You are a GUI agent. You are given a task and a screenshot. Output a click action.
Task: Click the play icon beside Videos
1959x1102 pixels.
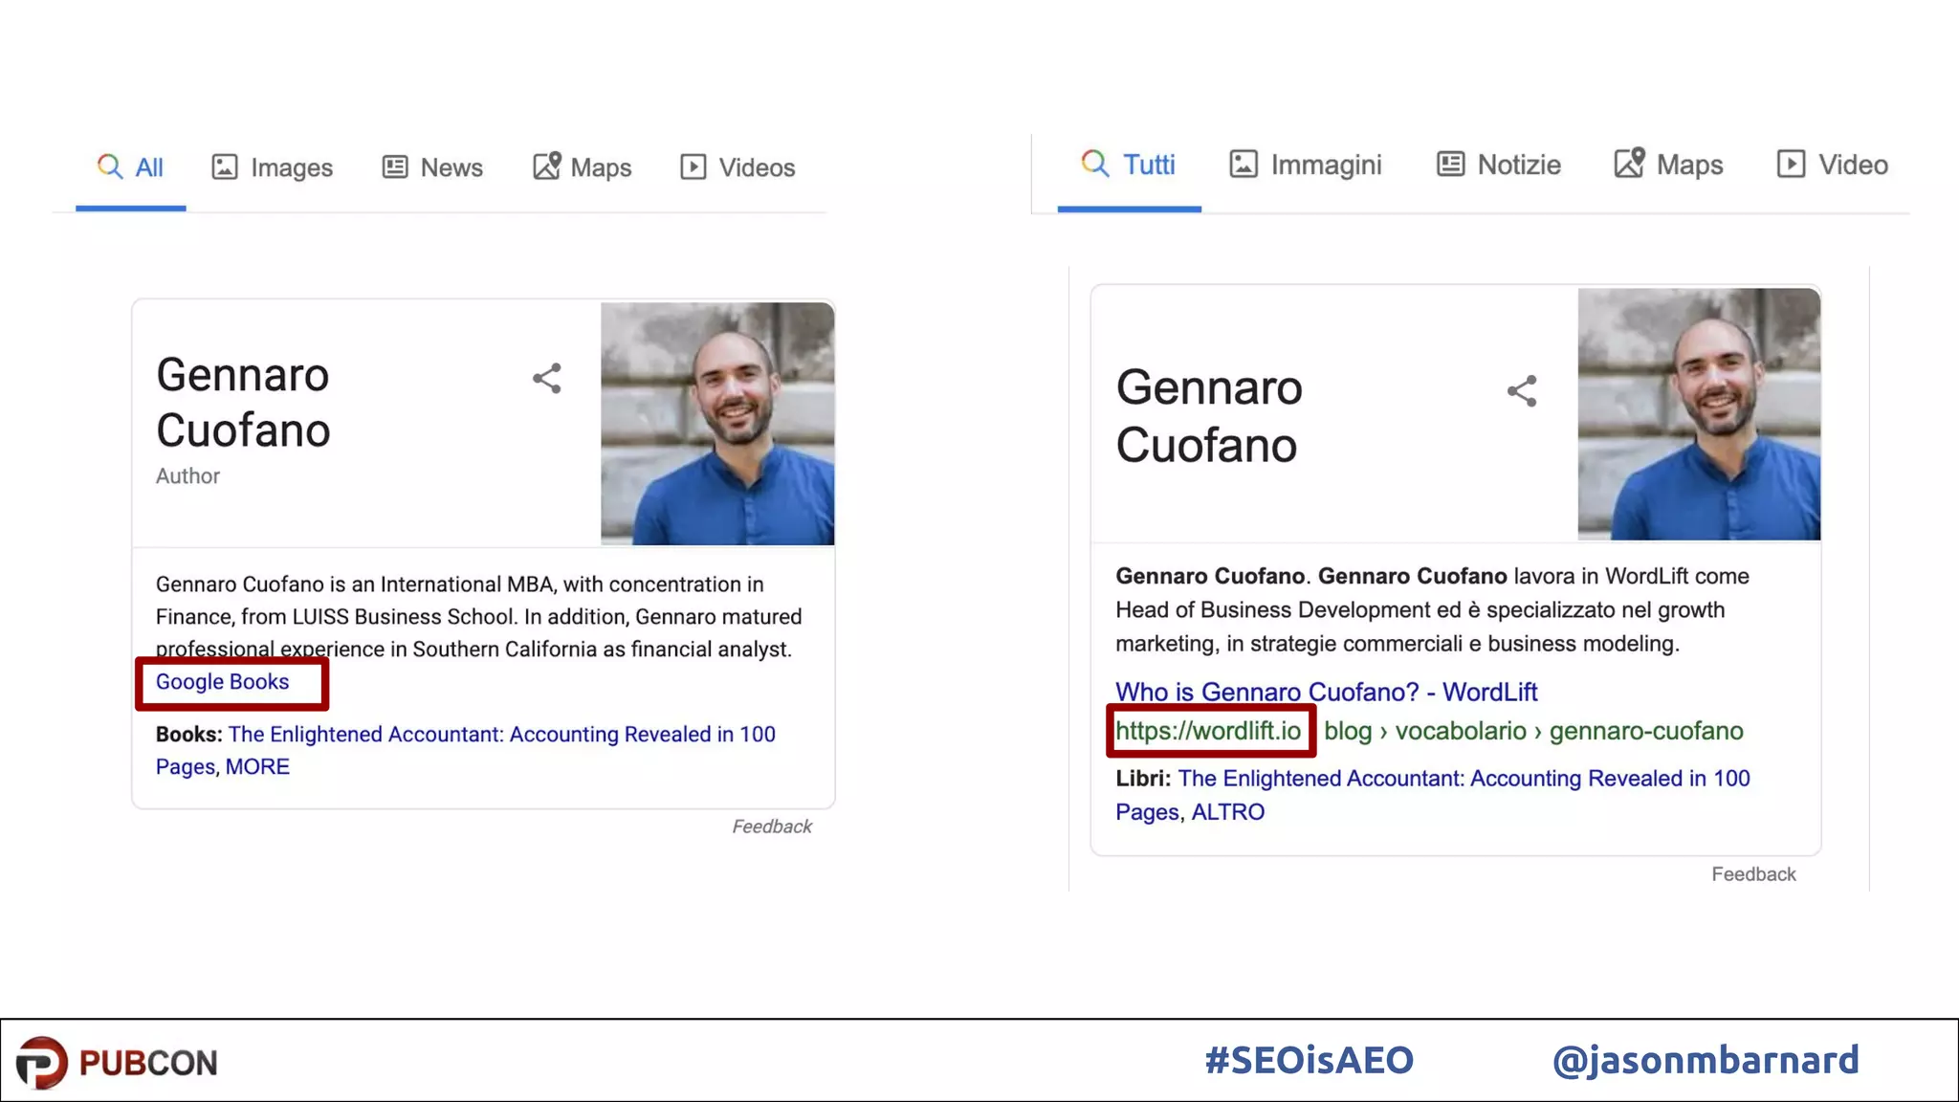click(x=693, y=167)
